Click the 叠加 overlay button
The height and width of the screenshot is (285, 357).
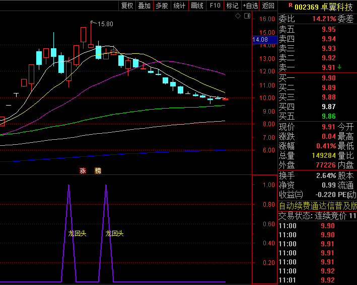(144, 6)
